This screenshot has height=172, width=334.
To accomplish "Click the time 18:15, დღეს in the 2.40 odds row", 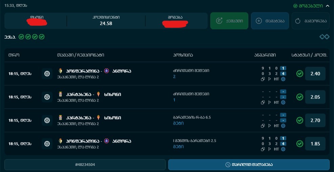I will point(20,74).
